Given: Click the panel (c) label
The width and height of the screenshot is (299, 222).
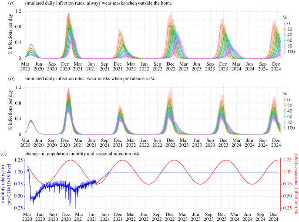Looking at the screenshot, I should pos(4,154).
